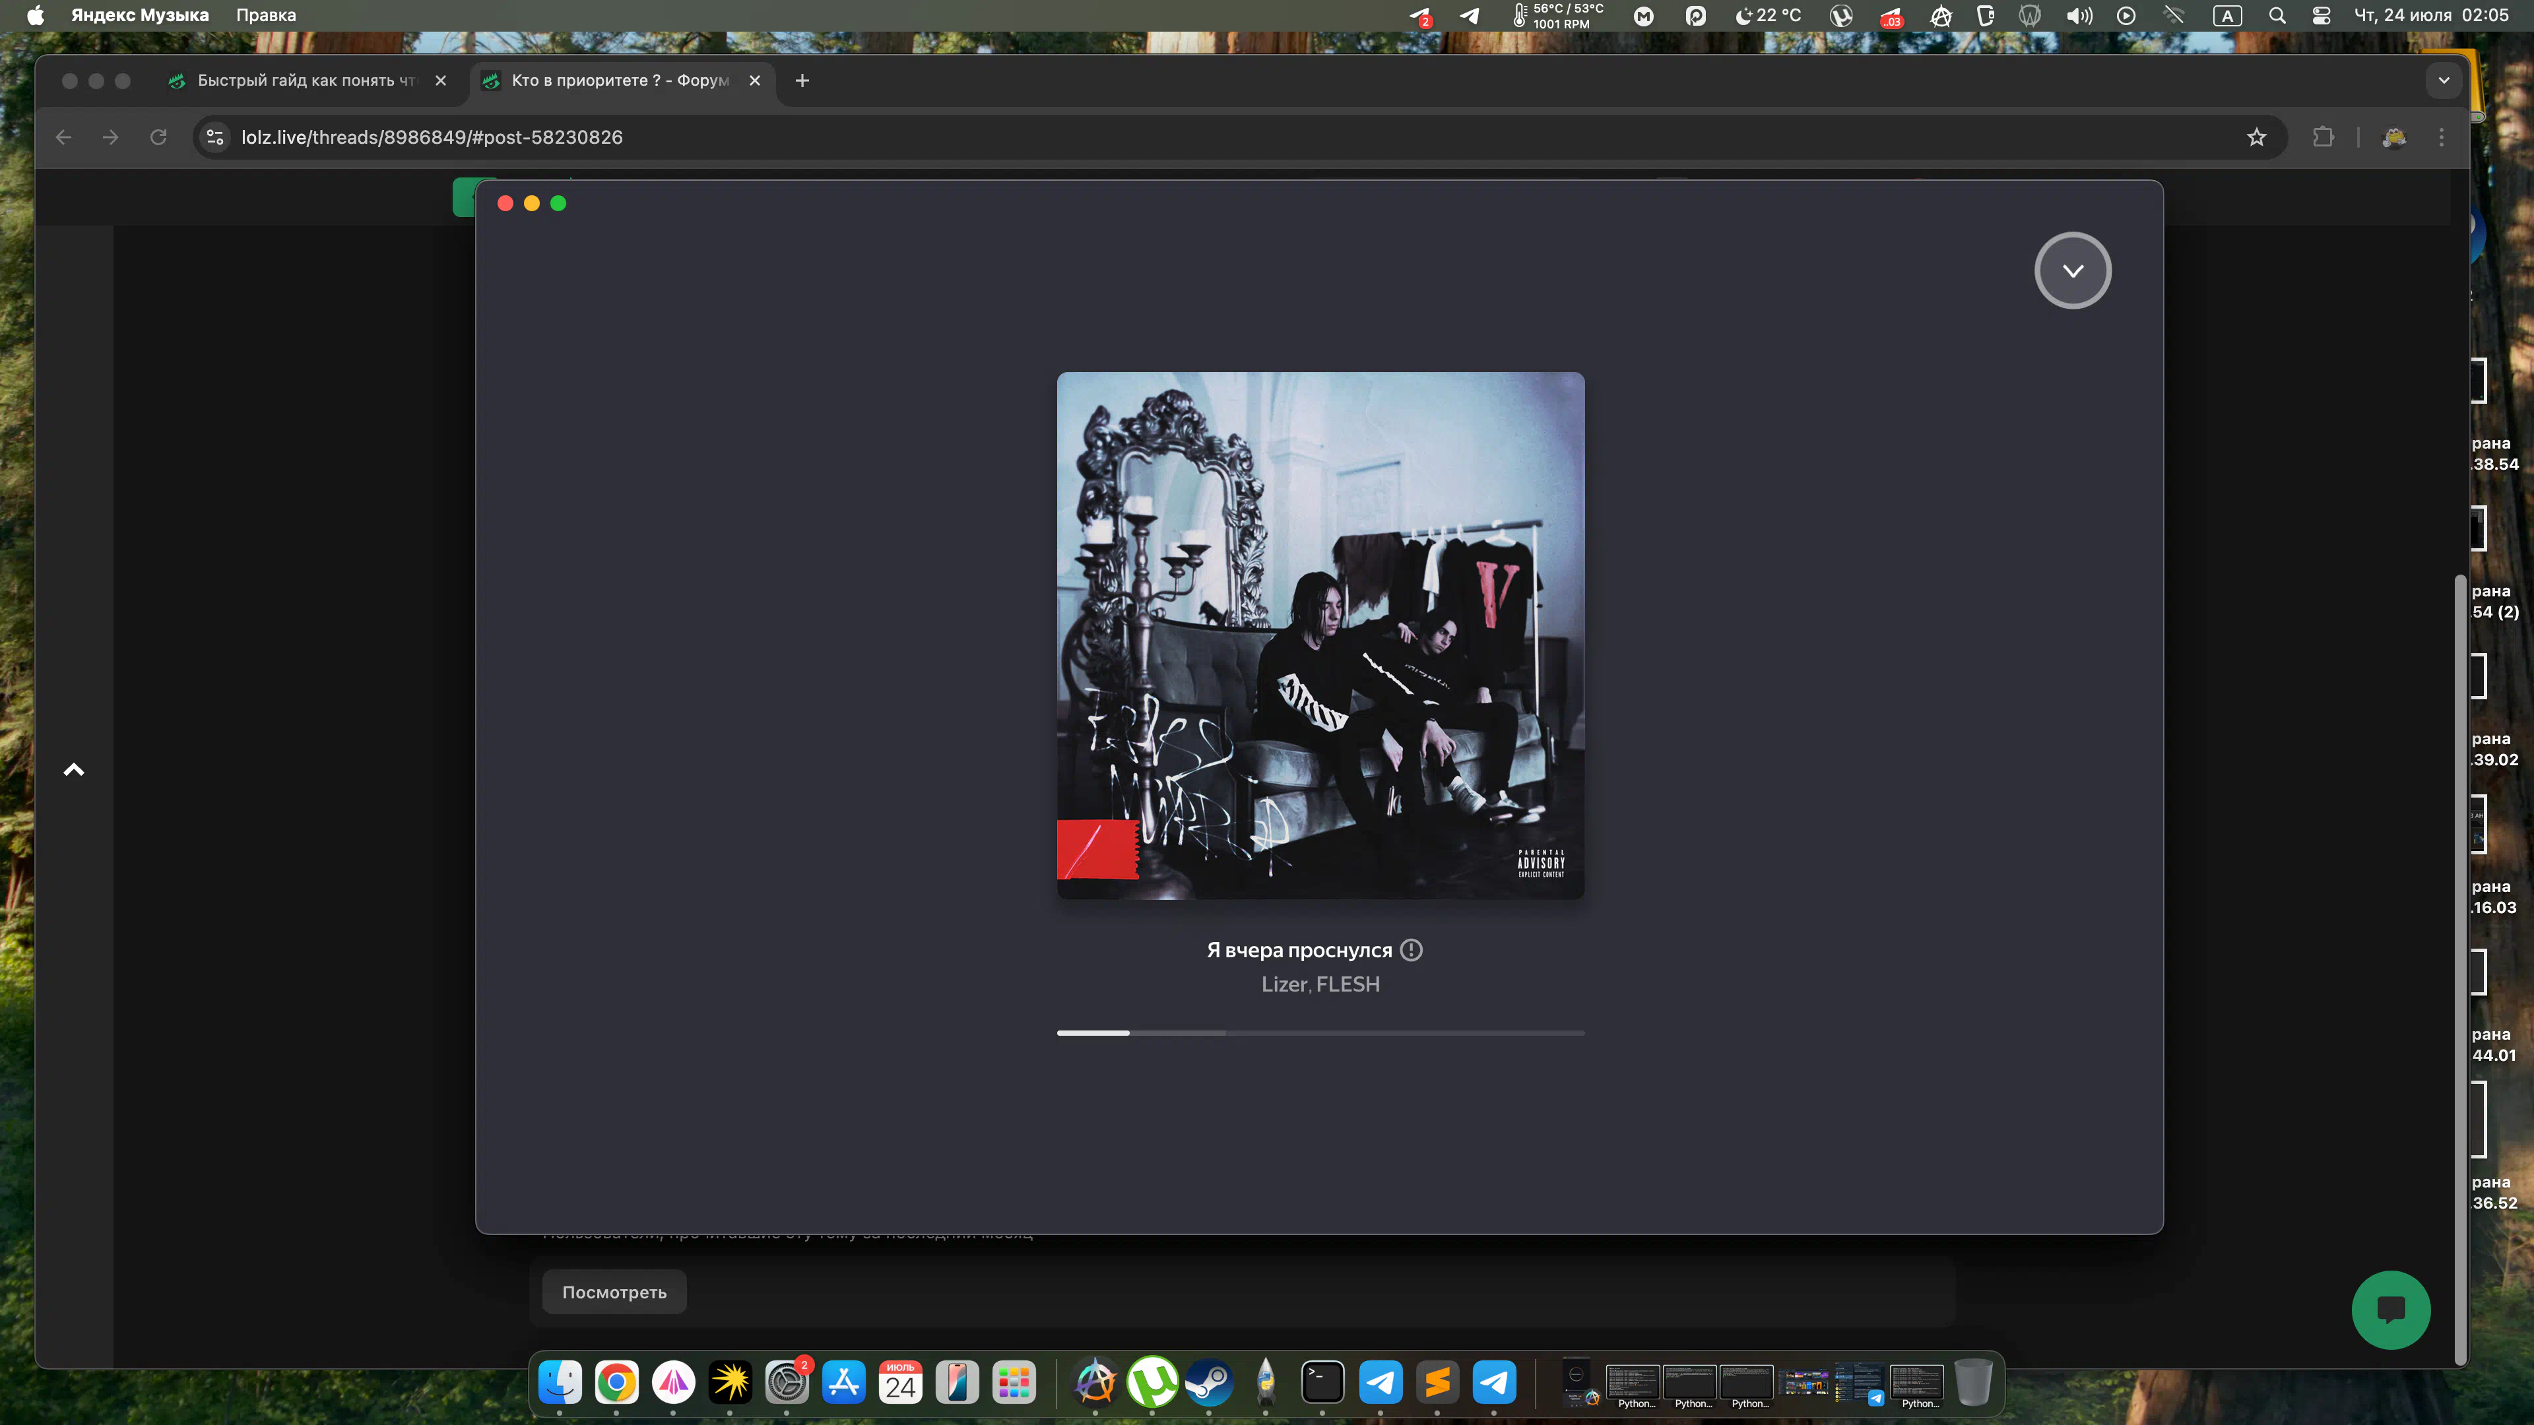Viewport: 2534px width, 1425px height.
Task: View site information in the address bar
Action: click(215, 137)
